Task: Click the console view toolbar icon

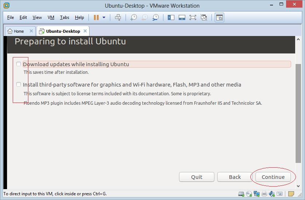Action: click(x=219, y=17)
